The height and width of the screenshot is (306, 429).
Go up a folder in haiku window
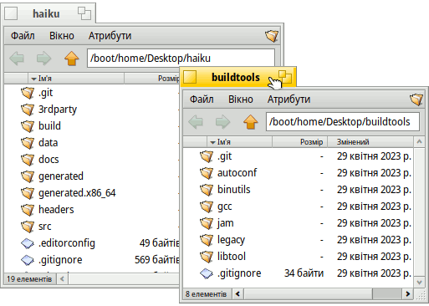point(72,59)
